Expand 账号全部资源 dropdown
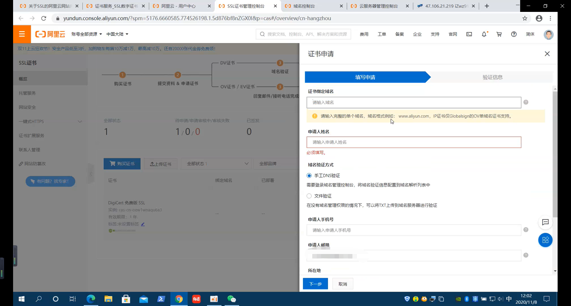Image resolution: width=571 pixels, height=306 pixels. click(87, 34)
